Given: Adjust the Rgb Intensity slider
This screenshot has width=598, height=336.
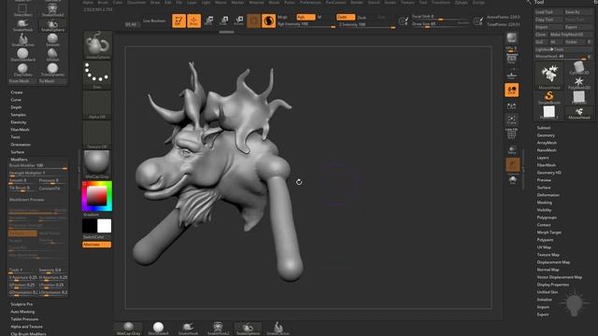Looking at the screenshot, I should click(x=306, y=25).
